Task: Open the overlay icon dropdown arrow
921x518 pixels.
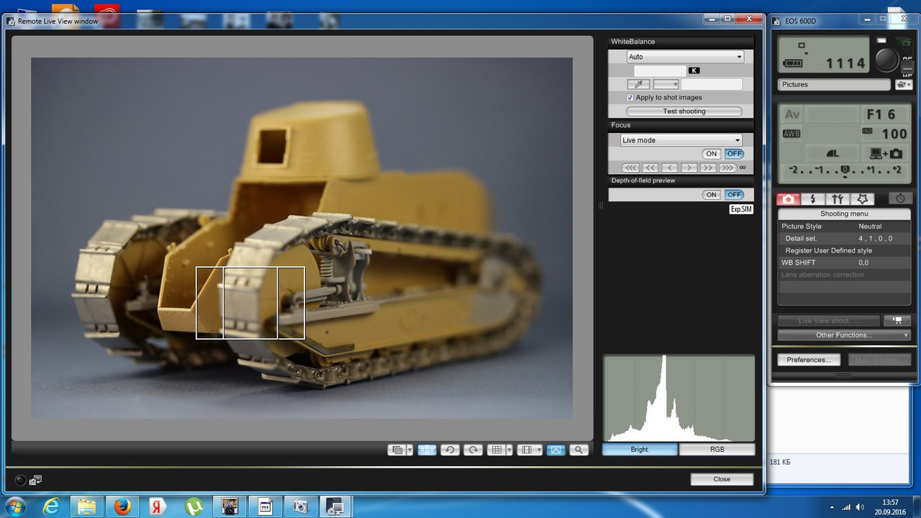Action: tap(409, 450)
